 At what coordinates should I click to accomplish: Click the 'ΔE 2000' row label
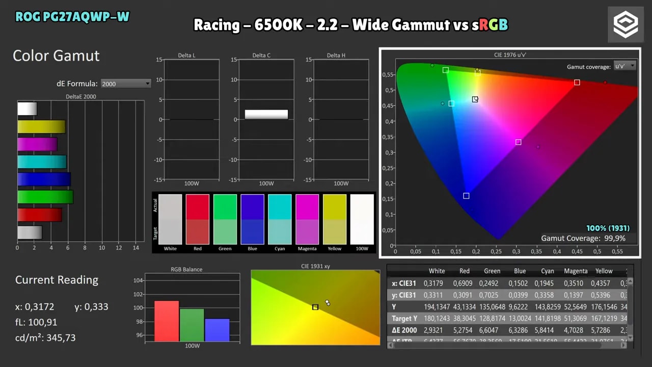[404, 330]
